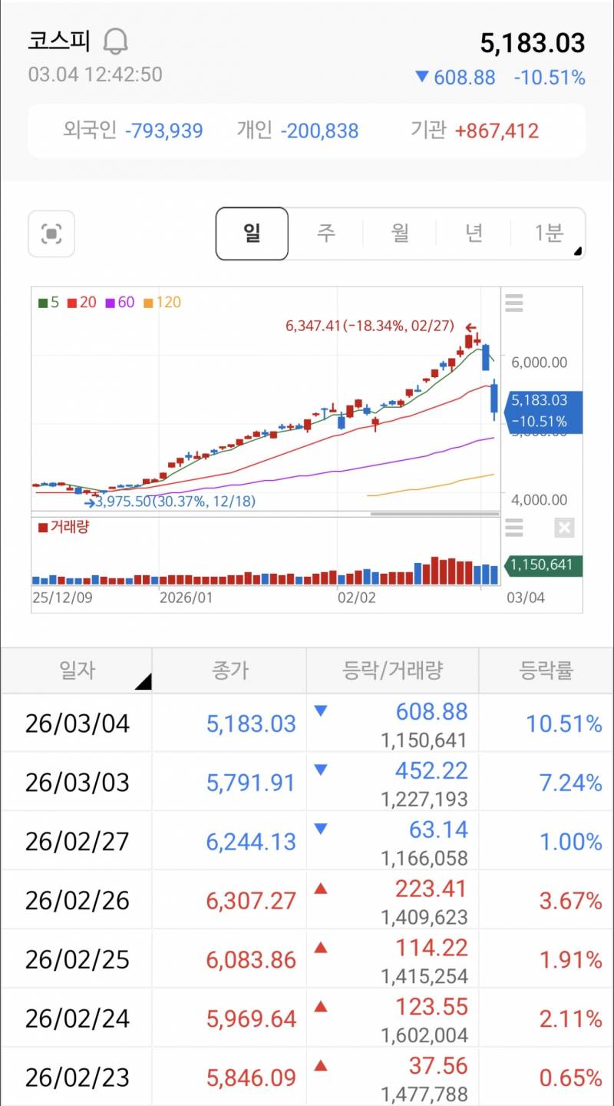
Task: Click the volume figure 1,602,004
Action: pos(424,1035)
